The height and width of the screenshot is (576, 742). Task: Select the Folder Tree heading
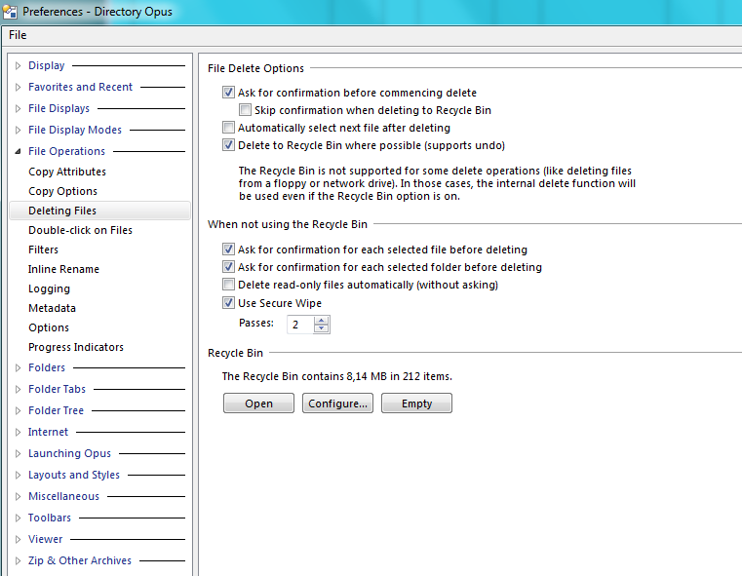(56, 410)
